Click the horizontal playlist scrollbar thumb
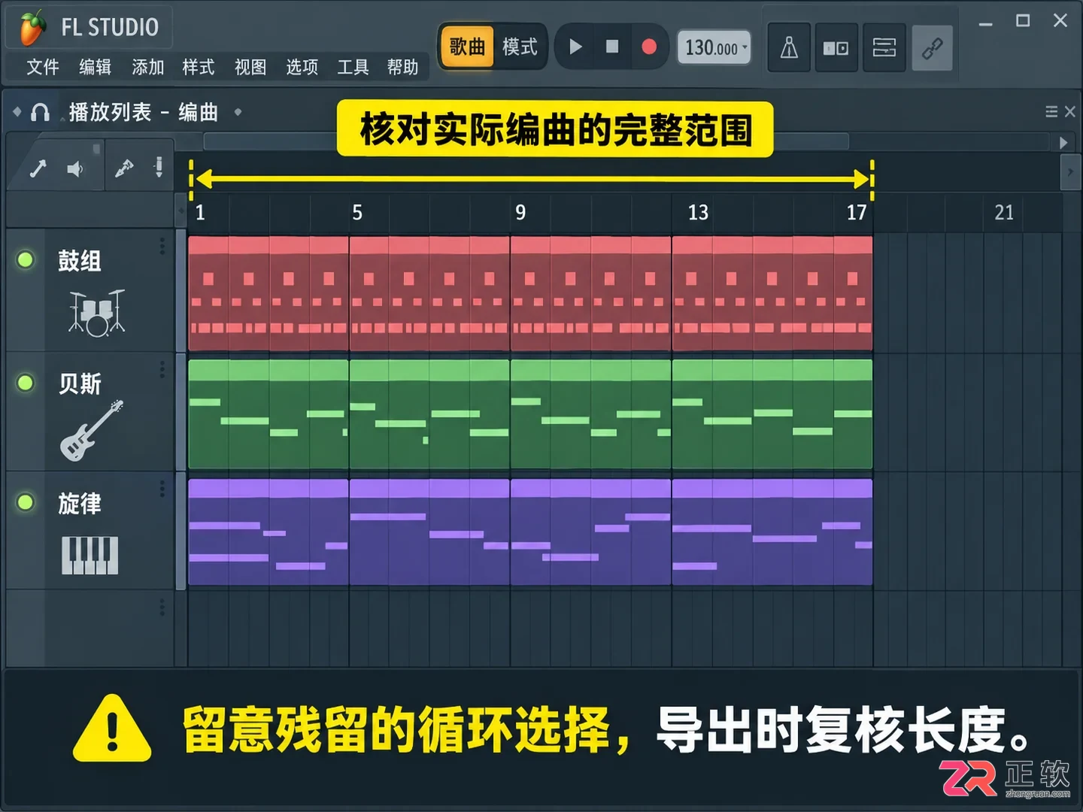Viewport: 1083px width, 812px height. [526, 141]
